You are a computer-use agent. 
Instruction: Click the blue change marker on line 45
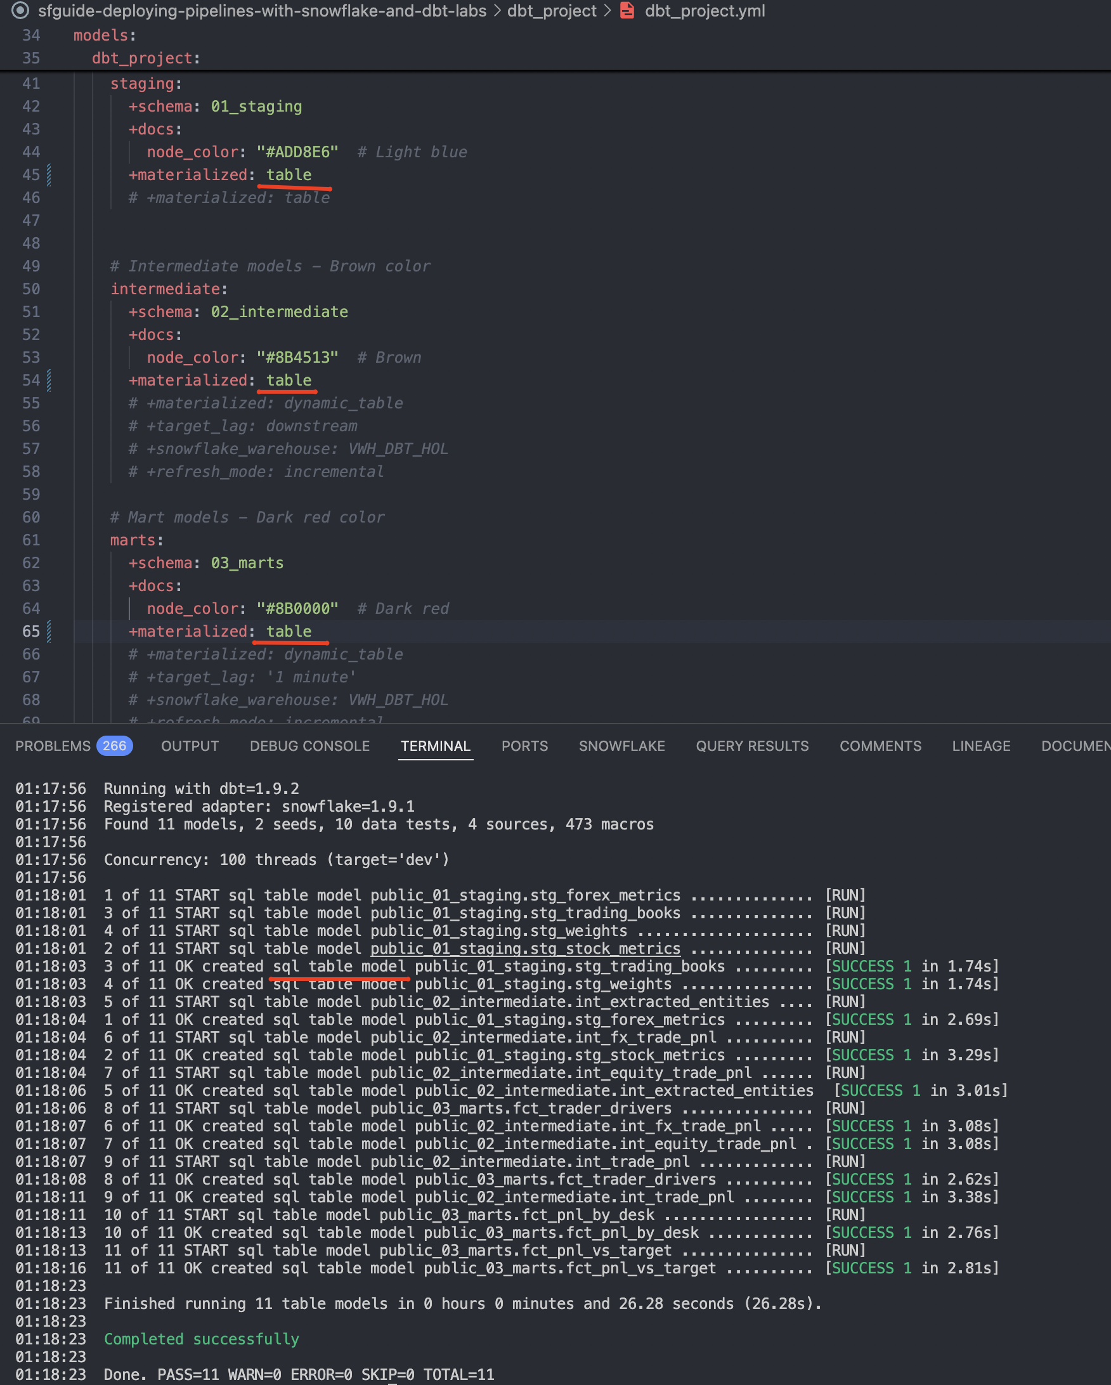coord(49,175)
